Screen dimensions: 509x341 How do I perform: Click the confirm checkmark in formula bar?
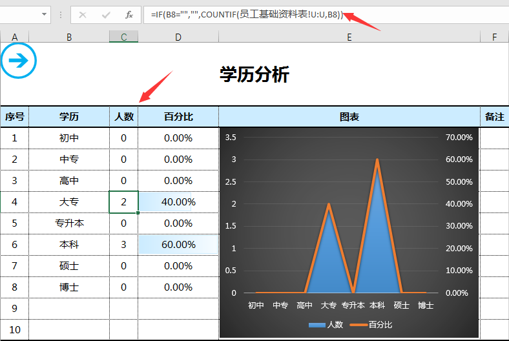(106, 15)
